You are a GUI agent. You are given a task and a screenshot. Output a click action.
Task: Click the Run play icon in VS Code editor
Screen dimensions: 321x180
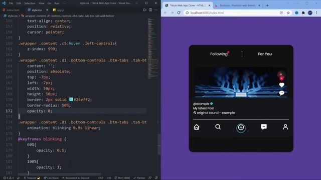tap(145, 10)
